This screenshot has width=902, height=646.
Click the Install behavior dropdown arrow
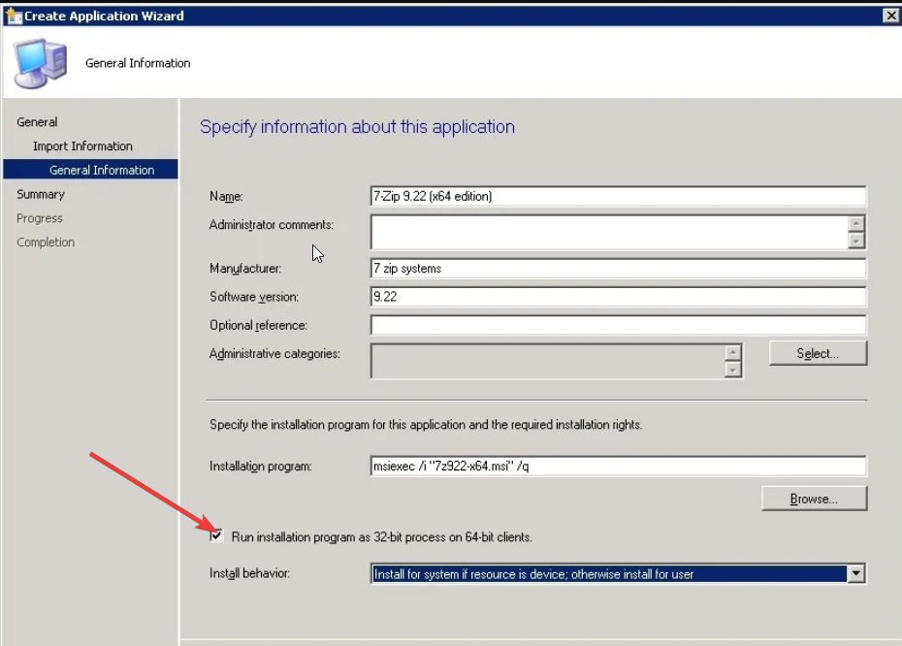[856, 573]
